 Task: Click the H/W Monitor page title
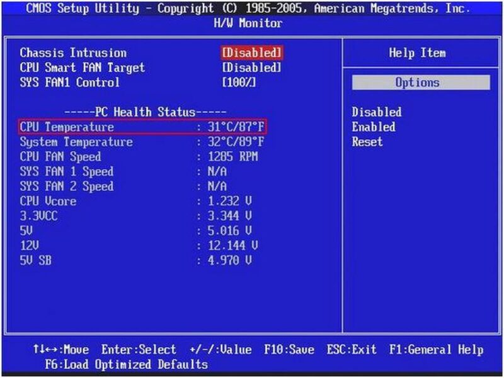248,23
